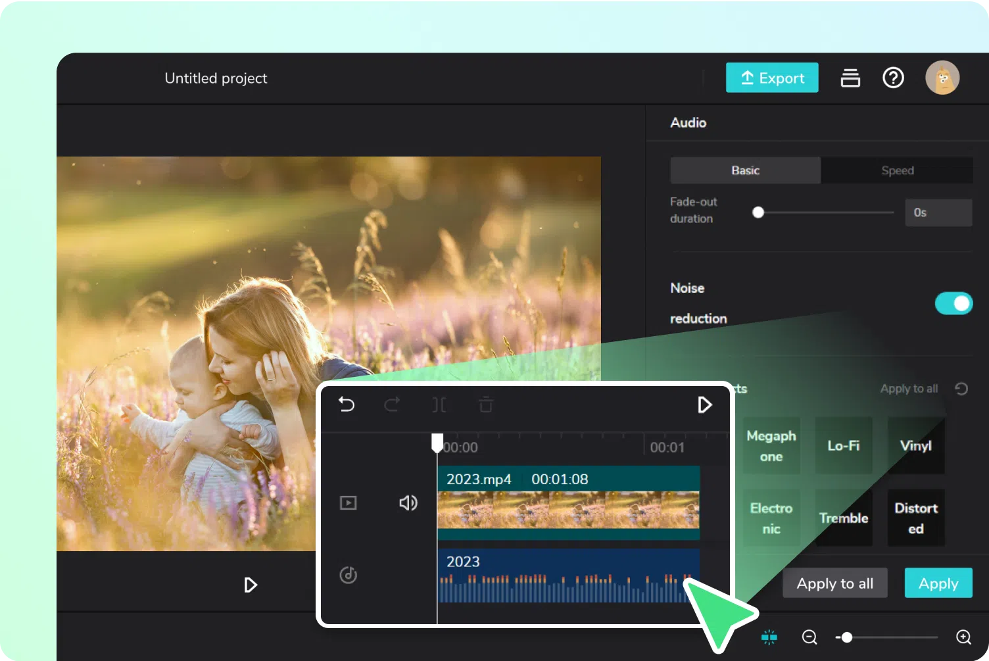Click the undo arrow in timeline toolbar
Viewport: 989px width, 661px height.
point(347,404)
